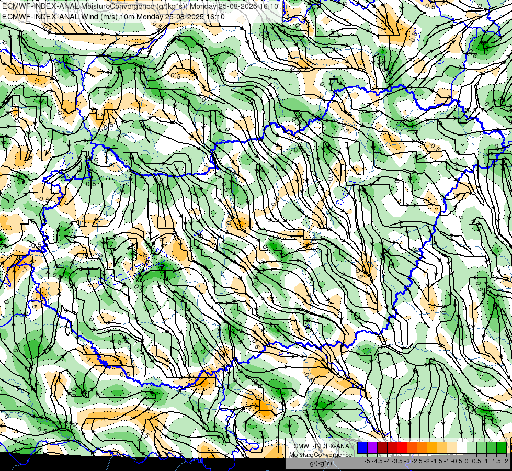
Task: Pick legend swatch between 0 and 0.5
Action: click(472, 447)
